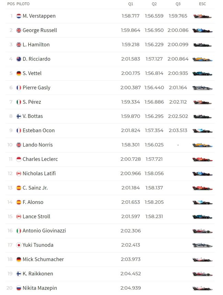Click the Mexican flag beside S. Pérez
This screenshot has width=223, height=295.
19,102
